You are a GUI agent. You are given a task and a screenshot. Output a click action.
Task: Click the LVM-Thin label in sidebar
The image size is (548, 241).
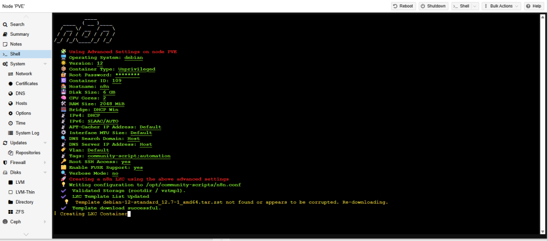click(x=25, y=192)
